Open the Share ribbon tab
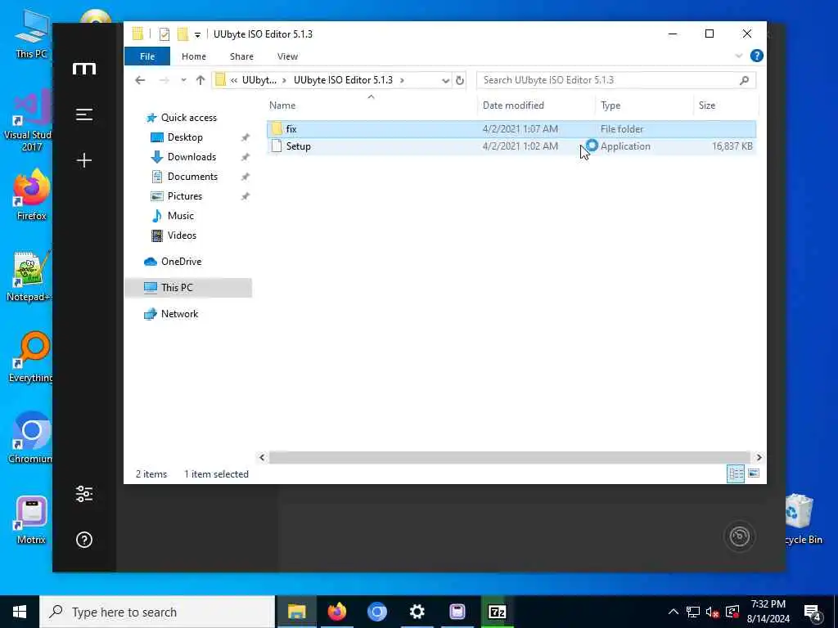The width and height of the screenshot is (838, 628). (x=241, y=56)
